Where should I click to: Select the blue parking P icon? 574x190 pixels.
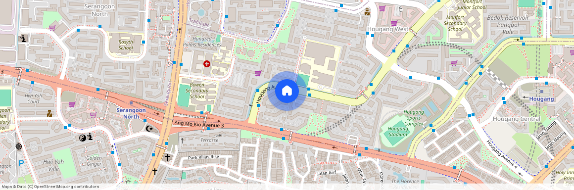pyautogui.click(x=21, y=163)
